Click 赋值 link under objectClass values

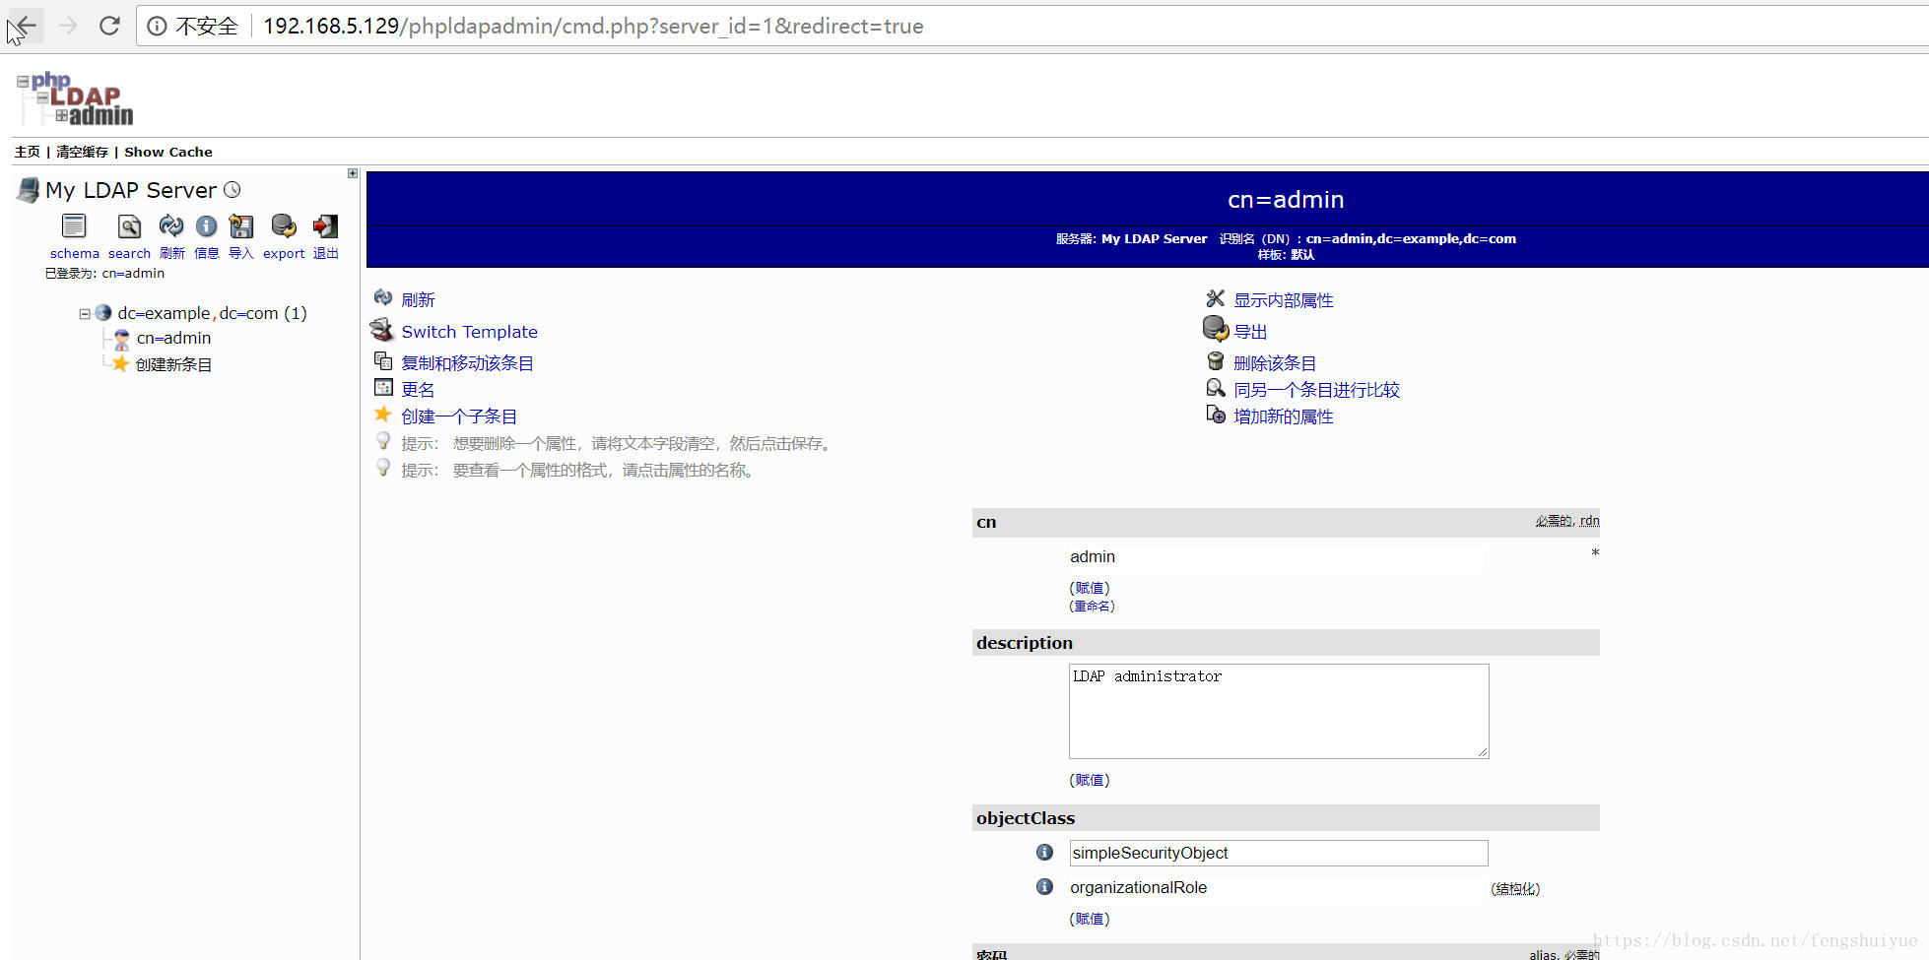1090,919
